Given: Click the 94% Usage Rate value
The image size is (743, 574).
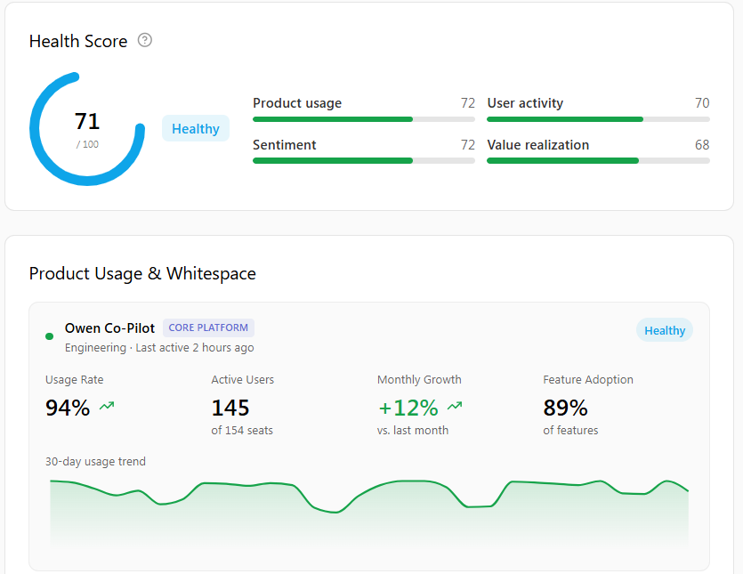Looking at the screenshot, I should (x=68, y=408).
